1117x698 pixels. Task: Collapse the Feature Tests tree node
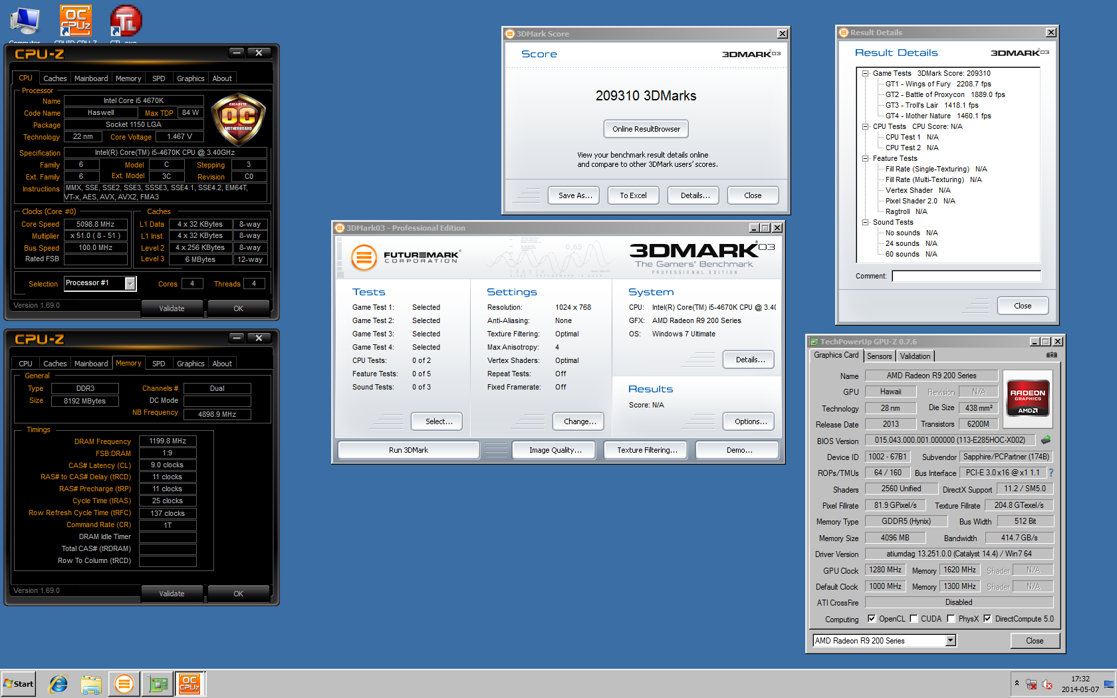[x=866, y=159]
